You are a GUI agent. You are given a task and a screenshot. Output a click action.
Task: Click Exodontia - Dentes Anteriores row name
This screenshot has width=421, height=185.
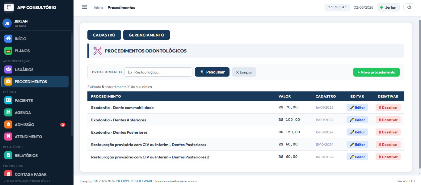(x=119, y=120)
